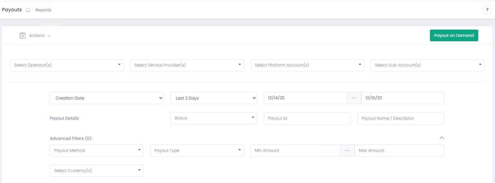Image resolution: width=495 pixels, height=183 pixels.
Task: Click the home icon in breadcrumb
Action: coord(28,10)
